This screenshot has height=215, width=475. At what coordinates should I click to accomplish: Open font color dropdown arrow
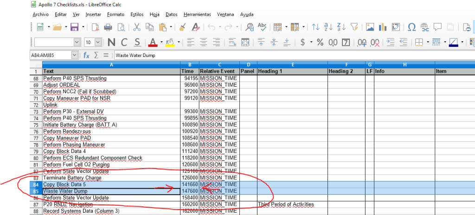click(161, 42)
